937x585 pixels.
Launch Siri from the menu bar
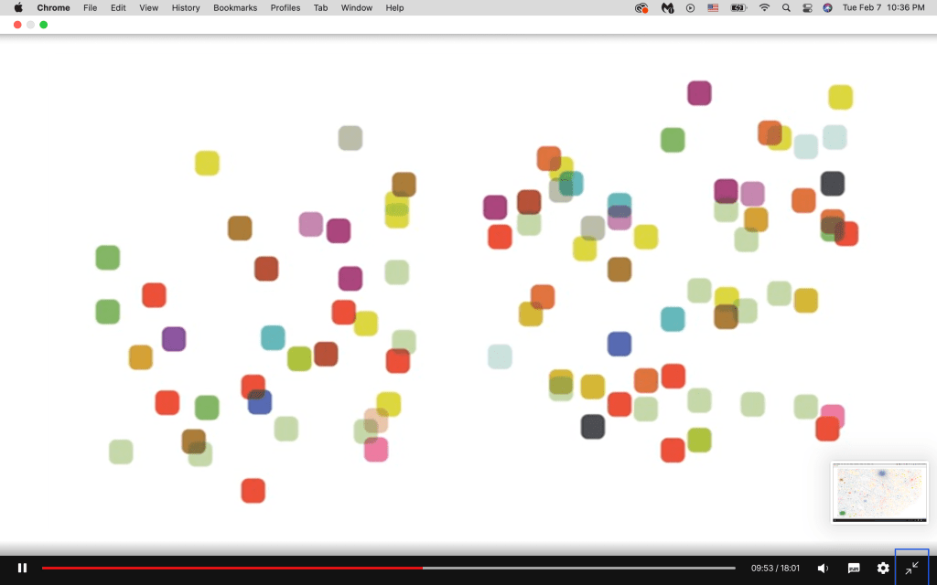pos(827,7)
